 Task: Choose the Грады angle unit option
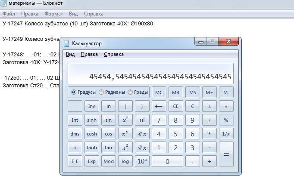[x=131, y=92]
